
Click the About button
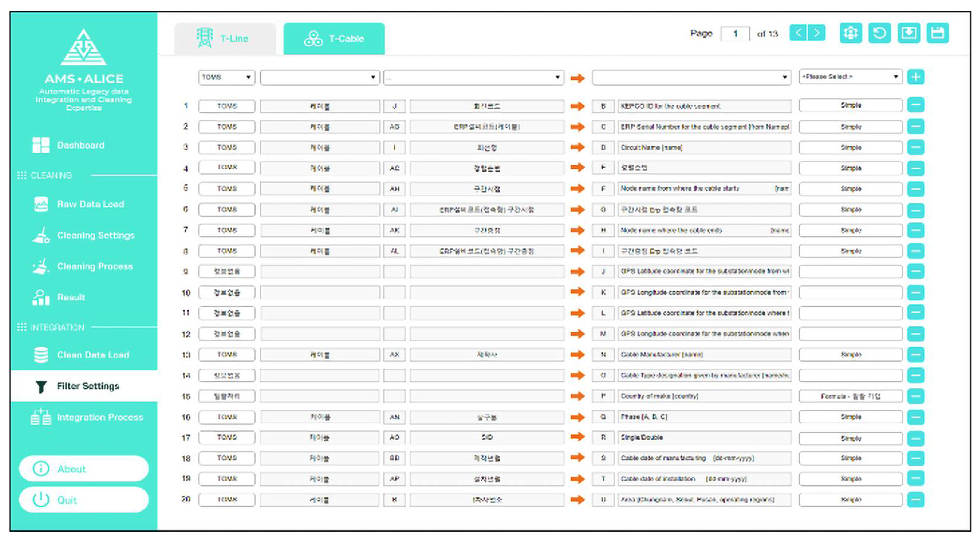[x=83, y=468]
